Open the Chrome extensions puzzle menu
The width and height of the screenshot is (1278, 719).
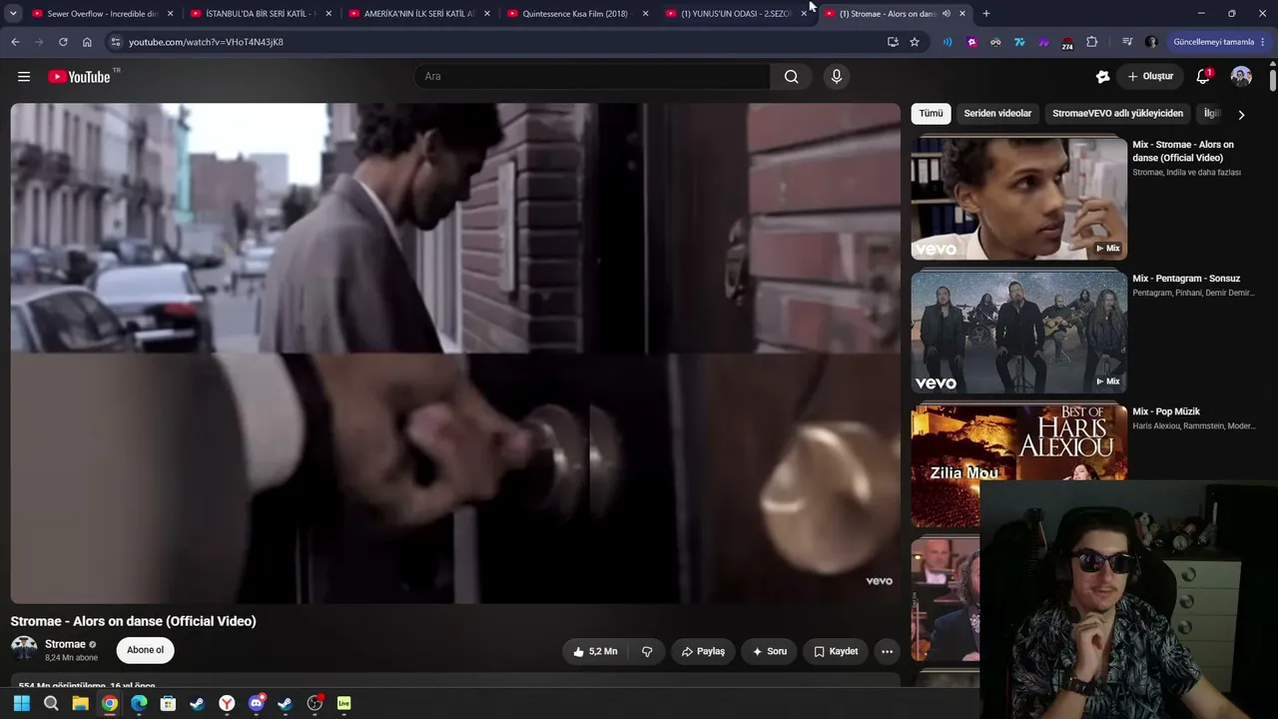point(1091,42)
